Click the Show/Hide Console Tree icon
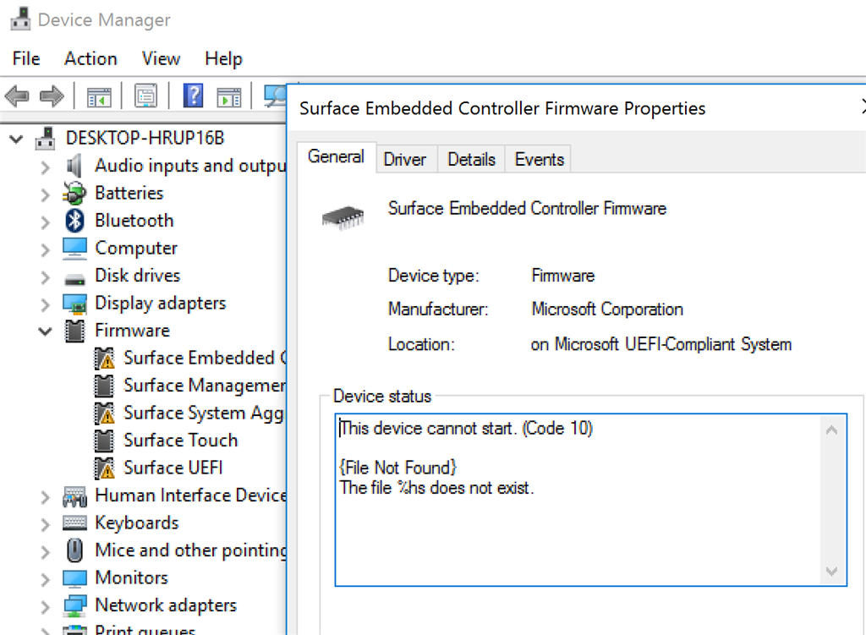Viewport: 866px width, 635px height. coord(99,96)
